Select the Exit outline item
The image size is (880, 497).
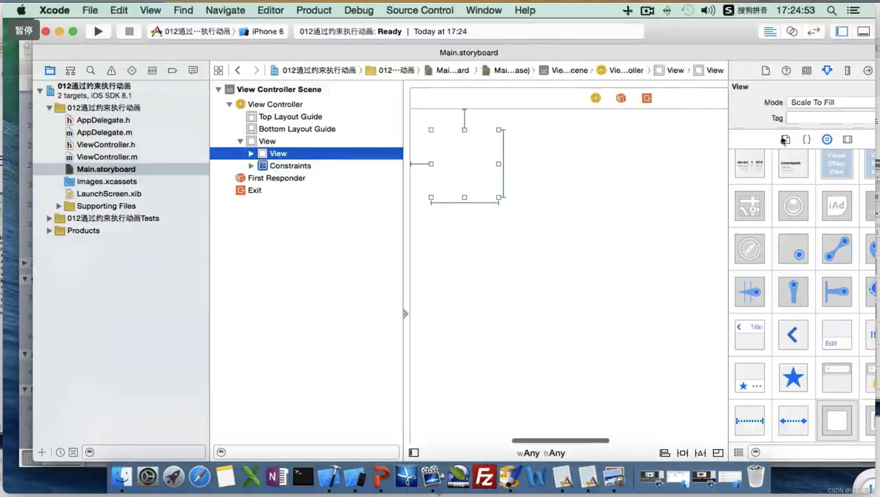pyautogui.click(x=255, y=190)
